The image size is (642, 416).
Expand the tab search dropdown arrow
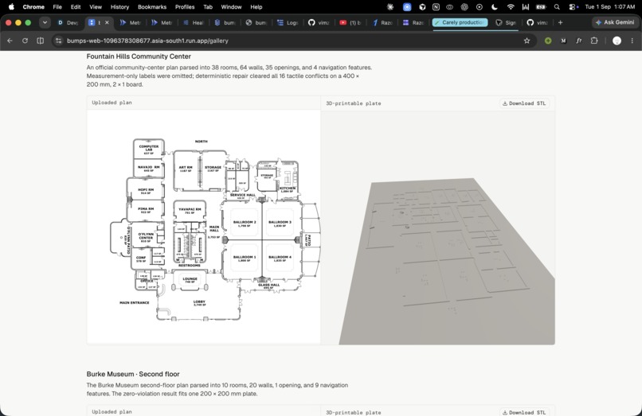[x=45, y=22]
